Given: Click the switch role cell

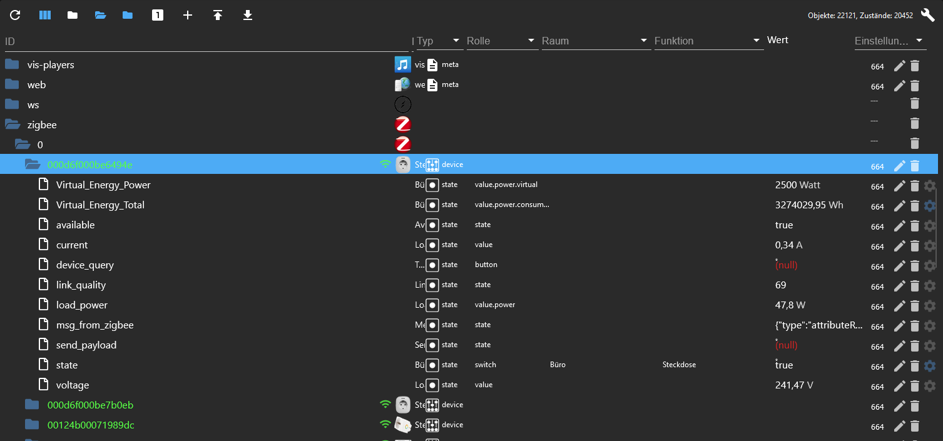Looking at the screenshot, I should [486, 365].
